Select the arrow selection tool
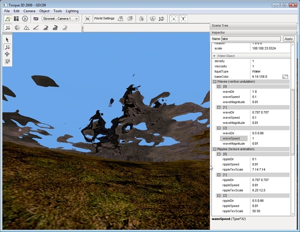The image size is (300, 232). (x=7, y=40)
